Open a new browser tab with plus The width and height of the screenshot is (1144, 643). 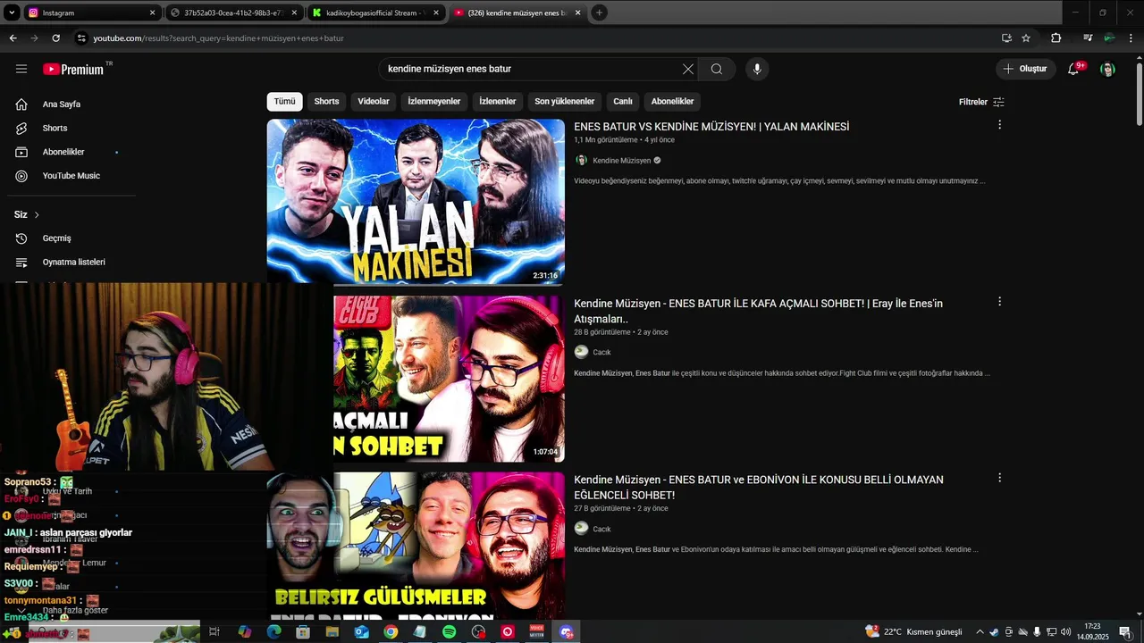[599, 13]
